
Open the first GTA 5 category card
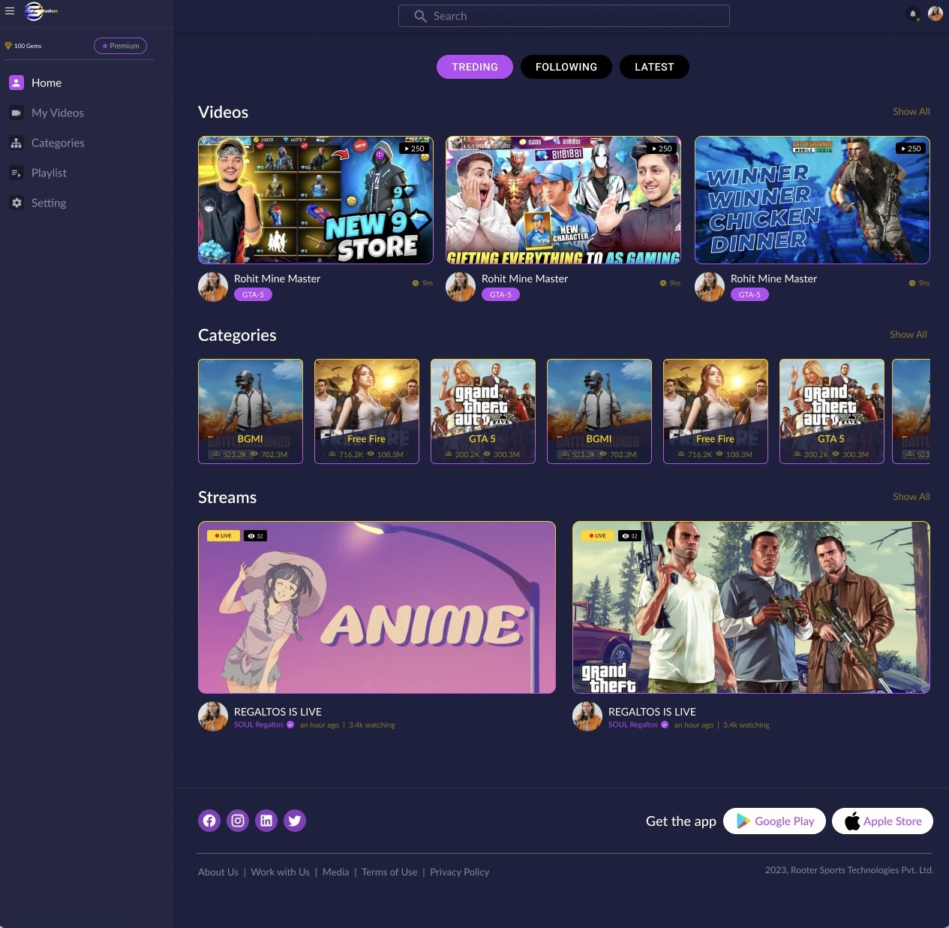(483, 411)
